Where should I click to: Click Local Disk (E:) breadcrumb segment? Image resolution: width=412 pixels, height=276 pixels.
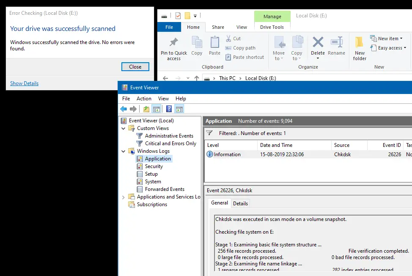(261, 78)
